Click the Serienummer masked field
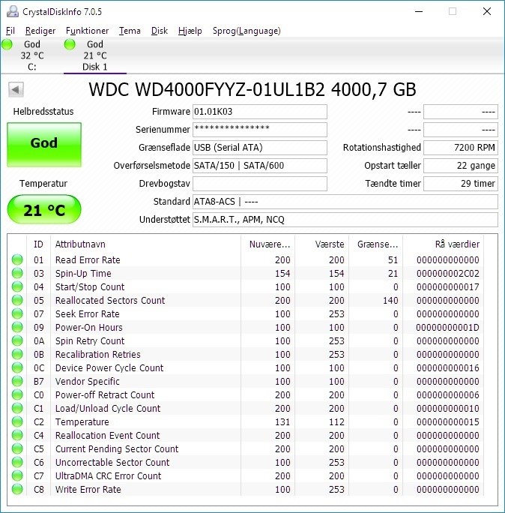 coord(259,130)
